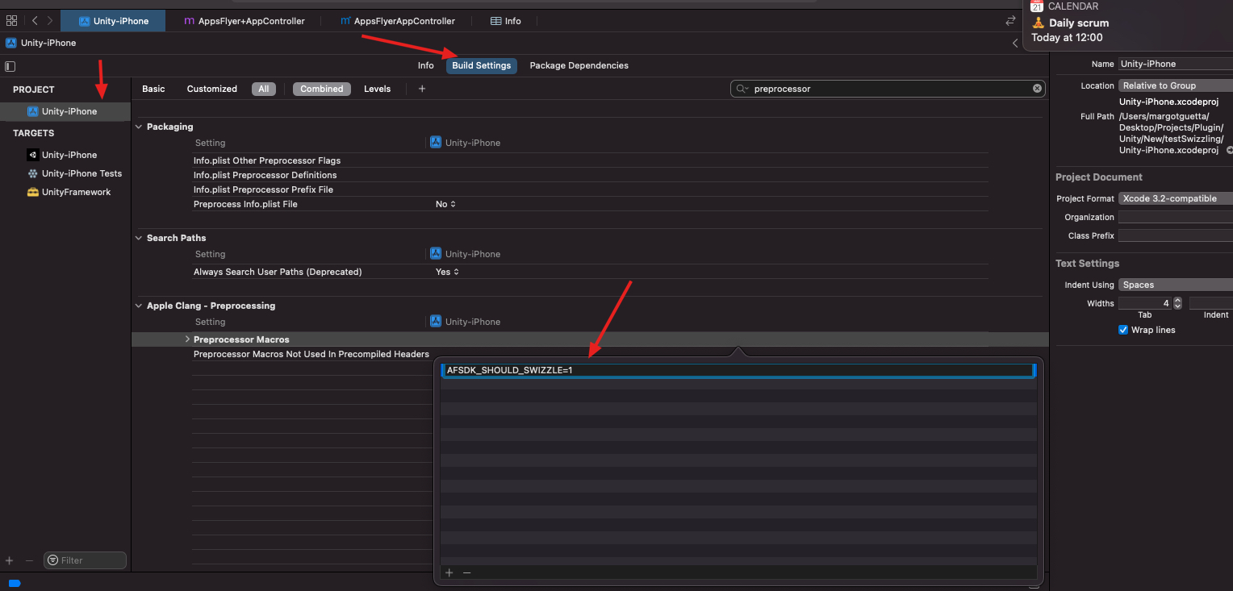Click the targets Filter field
This screenshot has width=1233, height=591.
[85, 560]
